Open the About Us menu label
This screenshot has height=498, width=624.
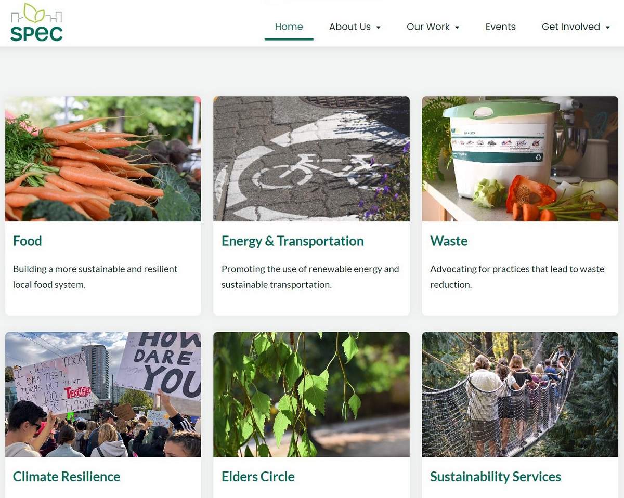pos(350,27)
